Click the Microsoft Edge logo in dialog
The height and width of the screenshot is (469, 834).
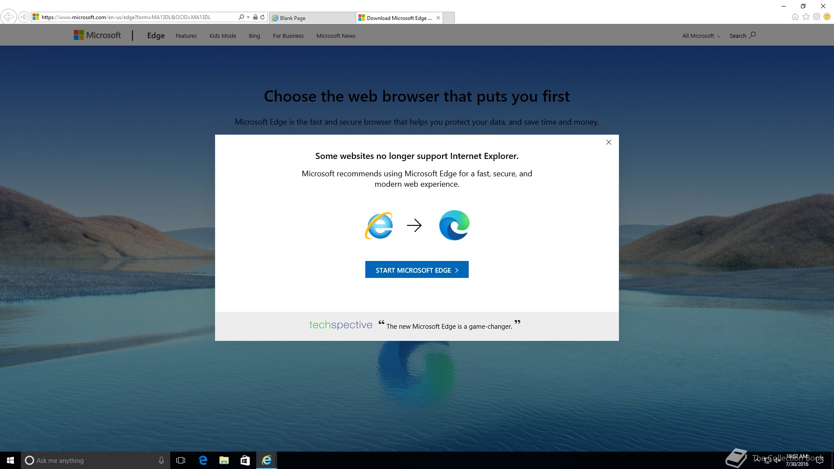tap(454, 225)
